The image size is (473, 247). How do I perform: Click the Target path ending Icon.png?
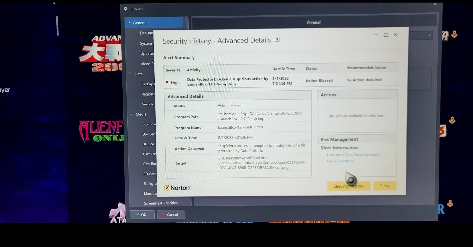click(x=262, y=163)
